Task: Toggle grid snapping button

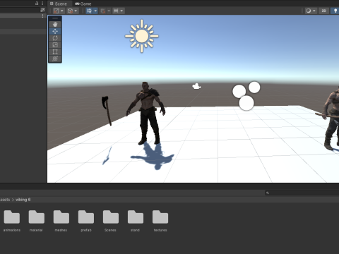Action: click(x=103, y=11)
